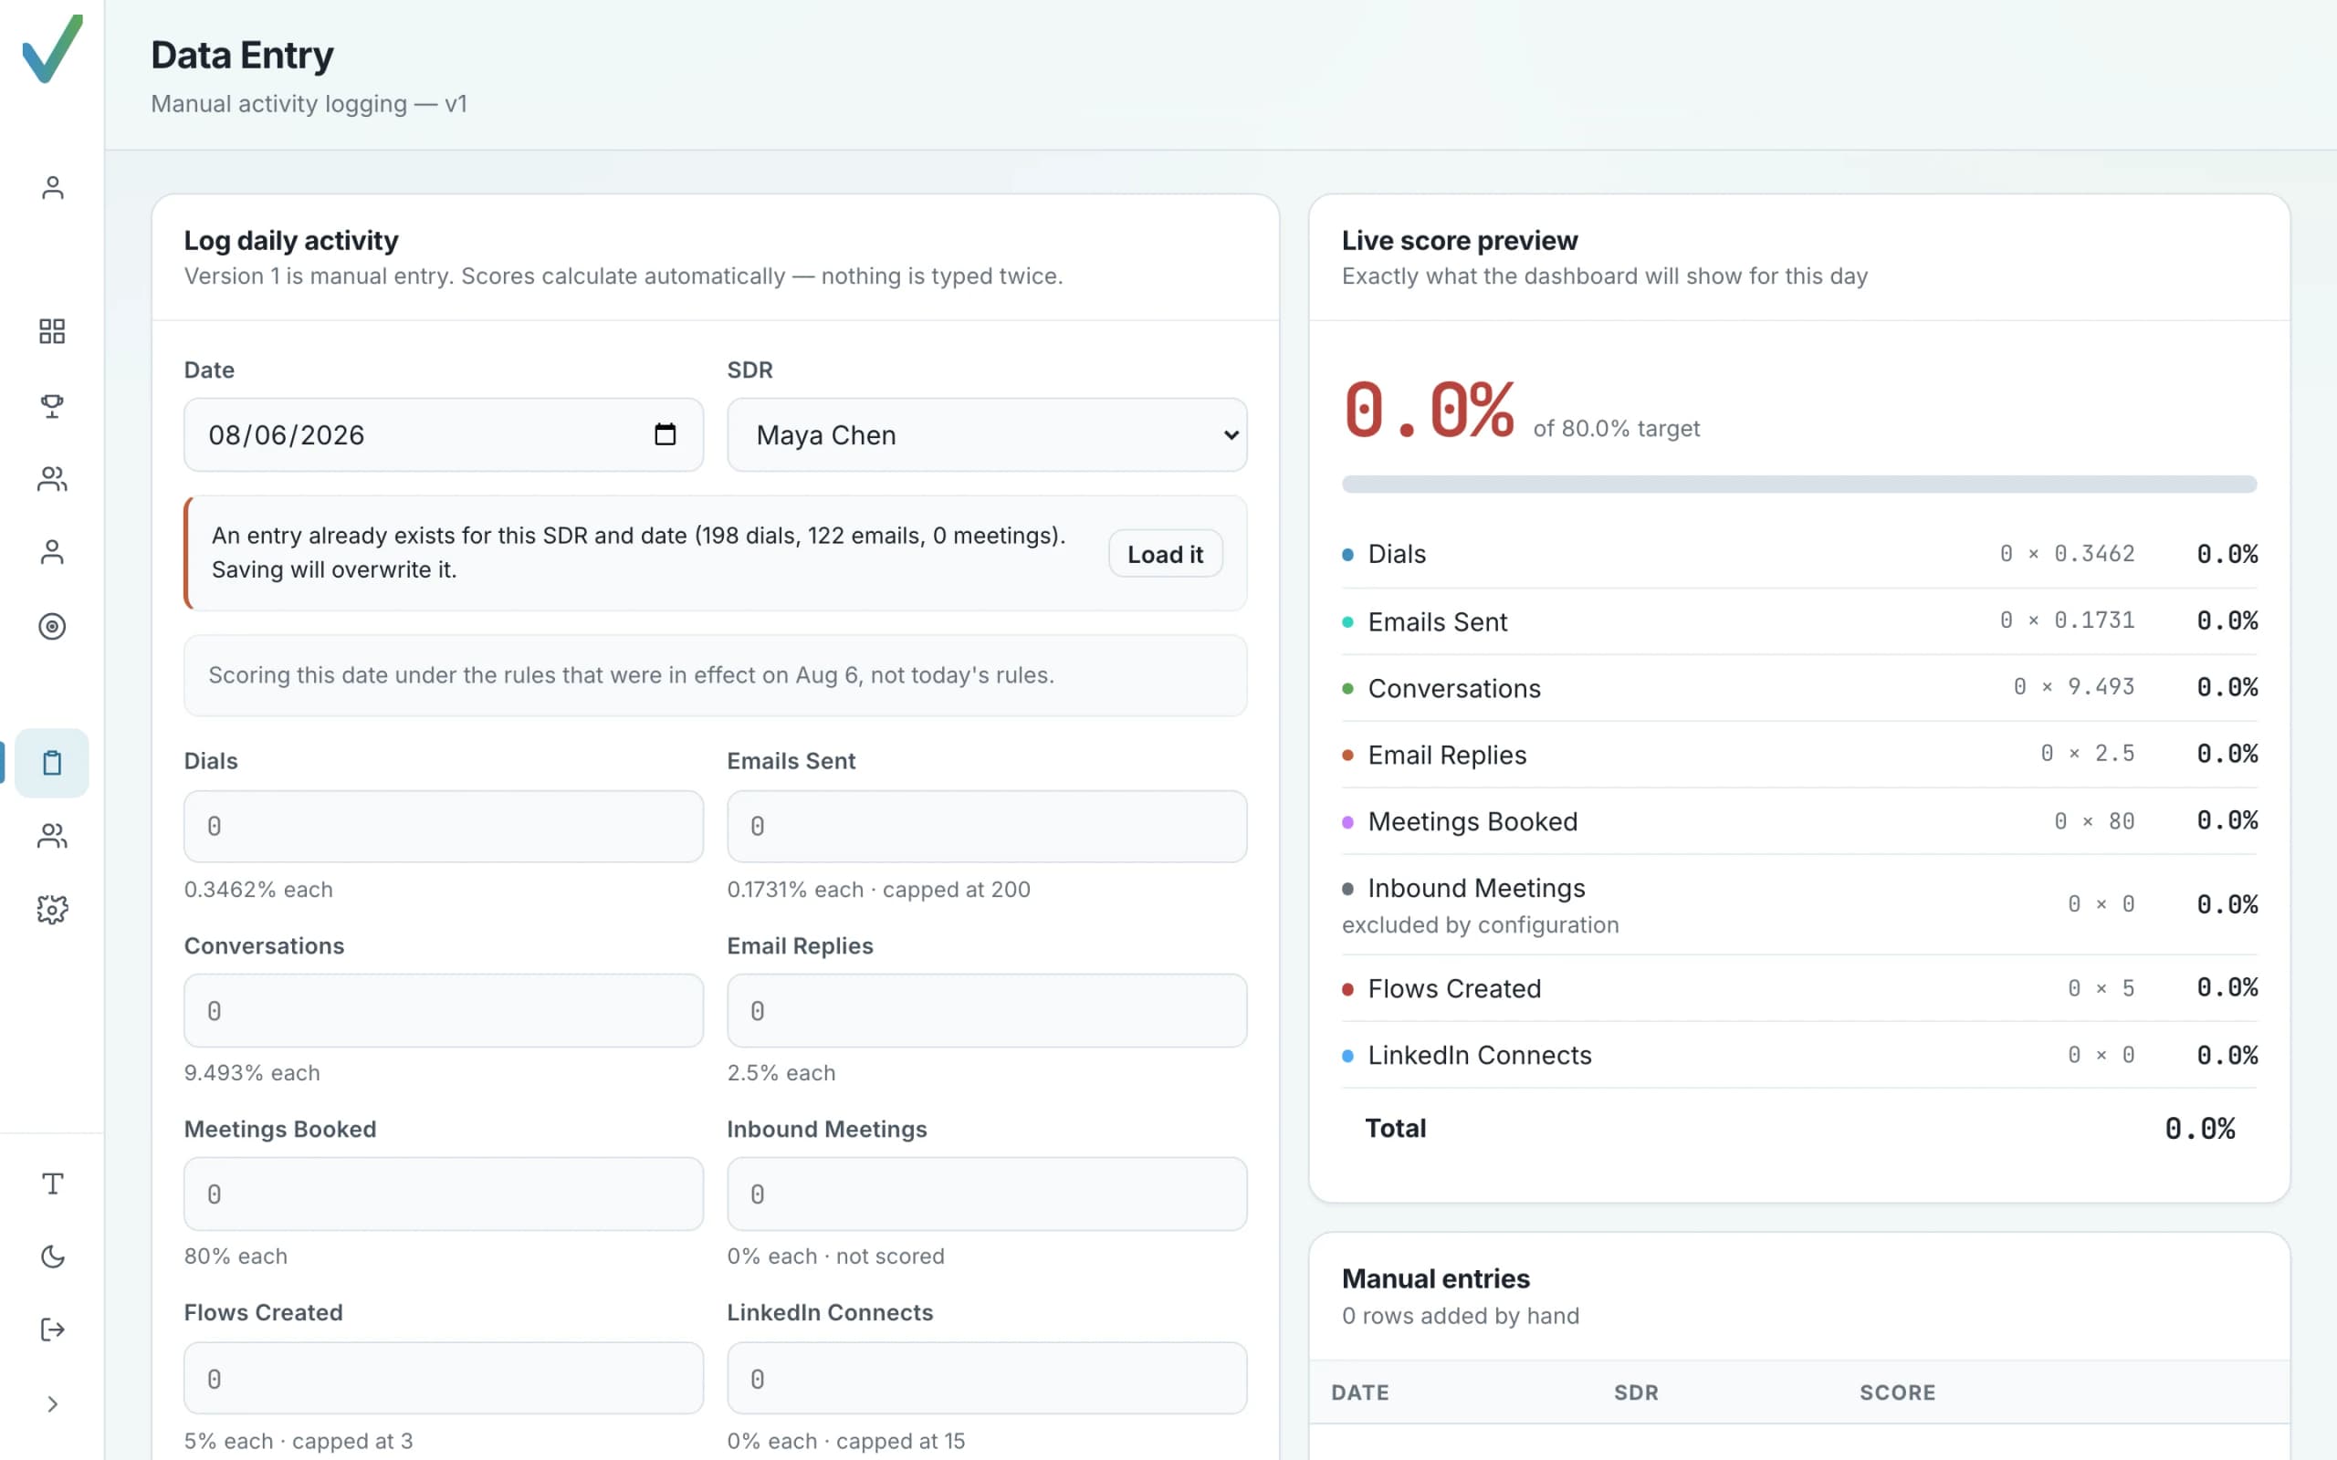Open the profile icon directly below the logo
This screenshot has width=2337, height=1460.
(x=52, y=187)
